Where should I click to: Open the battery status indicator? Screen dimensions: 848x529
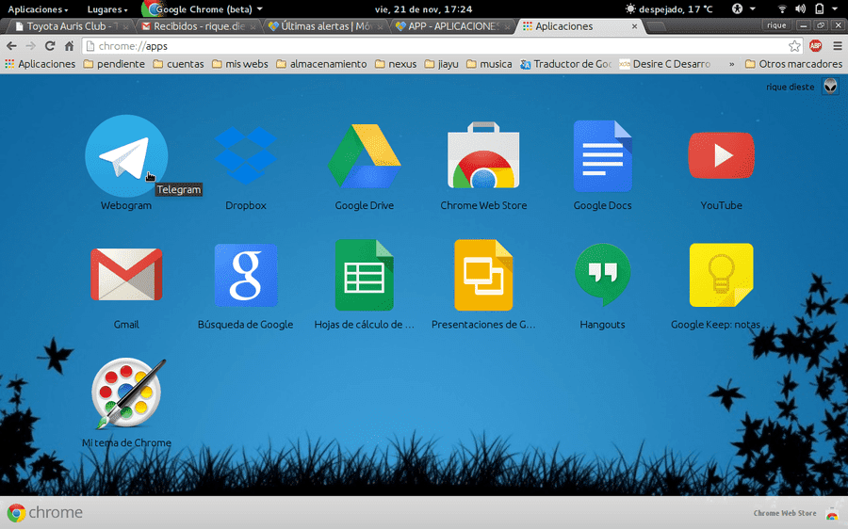pos(820,8)
